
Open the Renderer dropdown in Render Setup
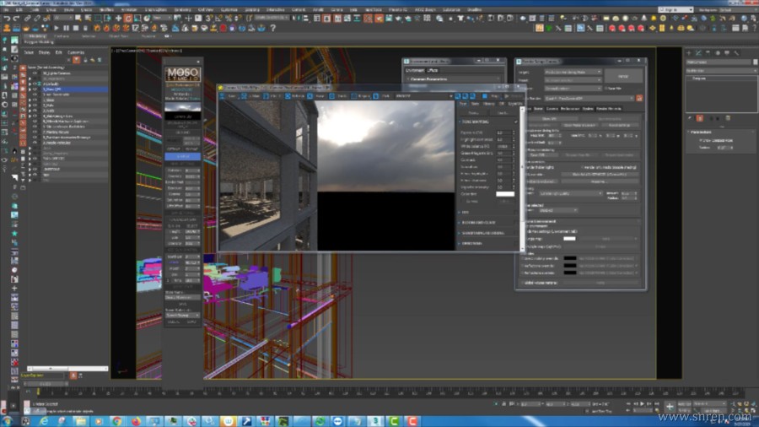tap(573, 89)
